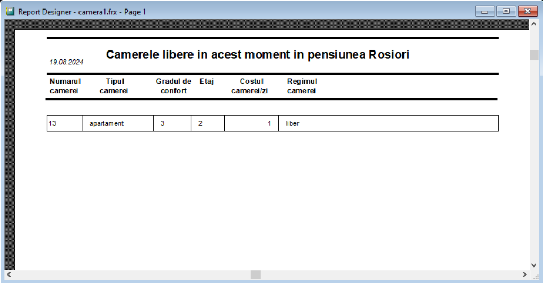The height and width of the screenshot is (283, 543).
Task: Select the 'Numarul camerei' column header
Action: [x=65, y=86]
